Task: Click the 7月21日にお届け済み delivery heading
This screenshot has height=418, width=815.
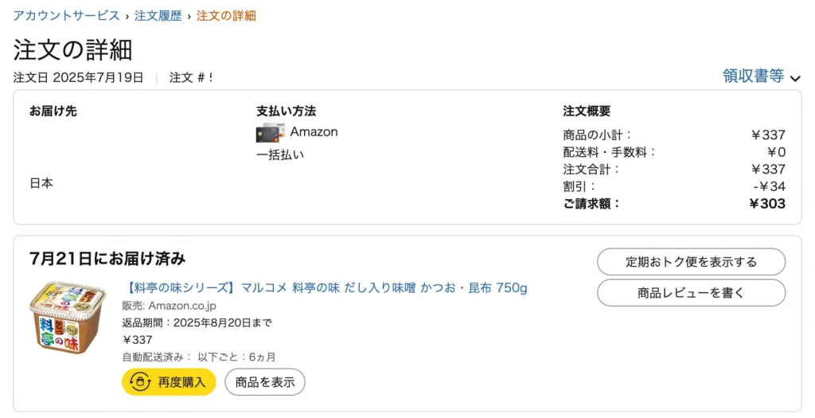Action: click(107, 259)
